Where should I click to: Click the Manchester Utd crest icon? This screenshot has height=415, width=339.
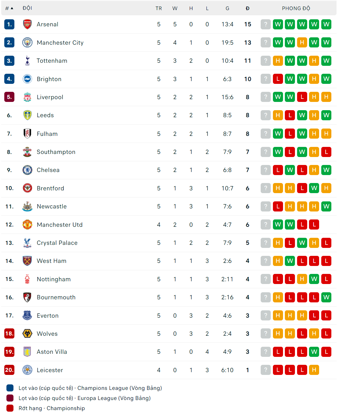[x=27, y=225]
